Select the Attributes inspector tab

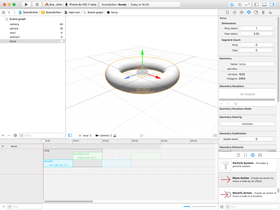[x=249, y=13]
